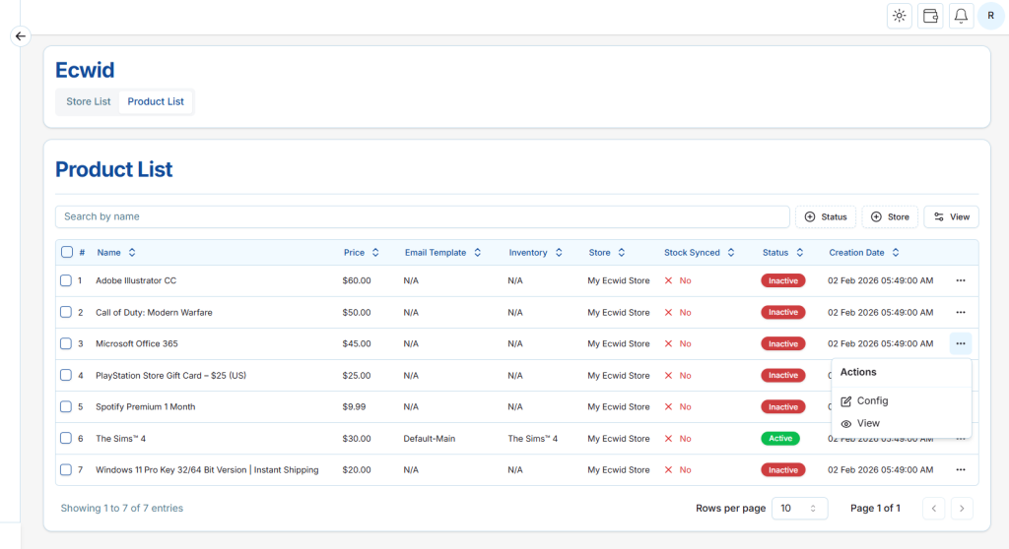This screenshot has height=549, width=1009.
Task: Select the checkbox for Microsoft Office 365
Action: click(x=67, y=344)
